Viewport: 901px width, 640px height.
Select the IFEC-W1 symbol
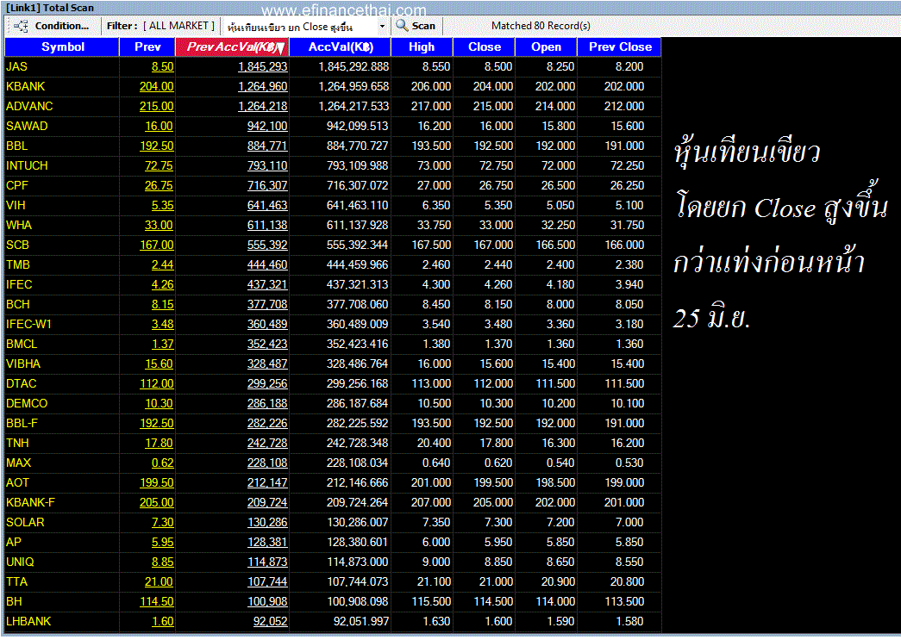coord(28,324)
